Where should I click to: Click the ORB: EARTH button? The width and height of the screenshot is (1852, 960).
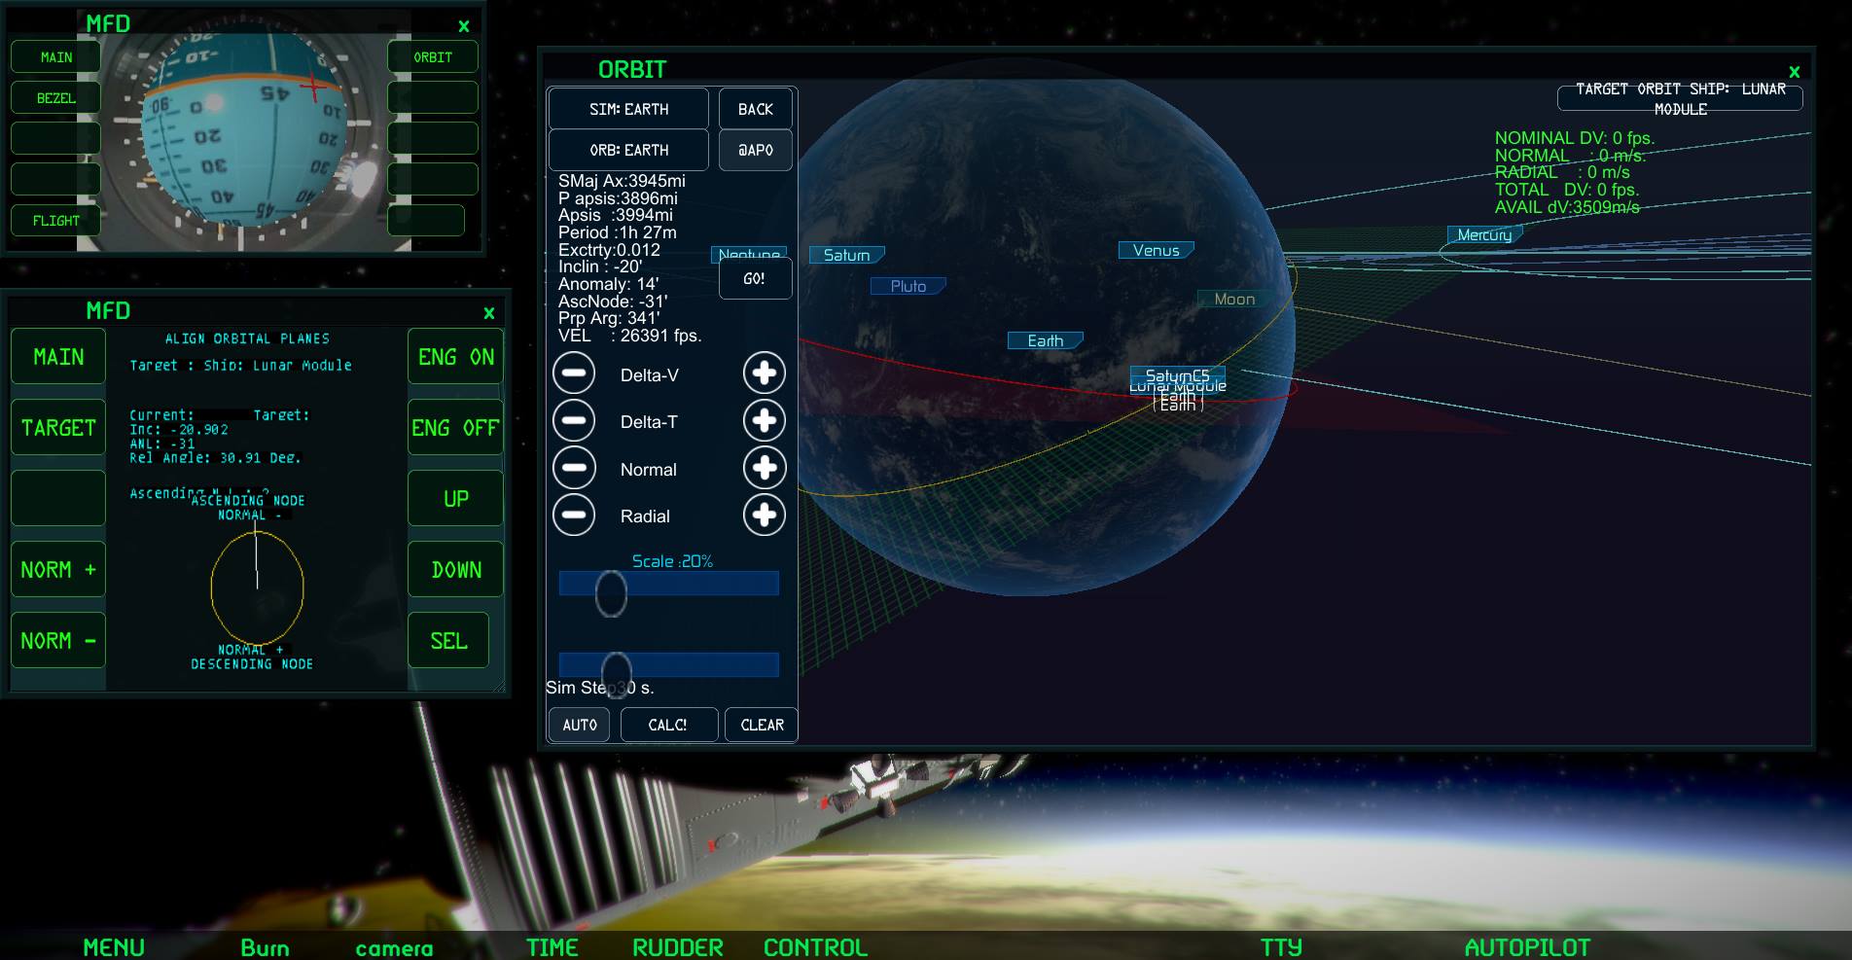[x=628, y=150]
